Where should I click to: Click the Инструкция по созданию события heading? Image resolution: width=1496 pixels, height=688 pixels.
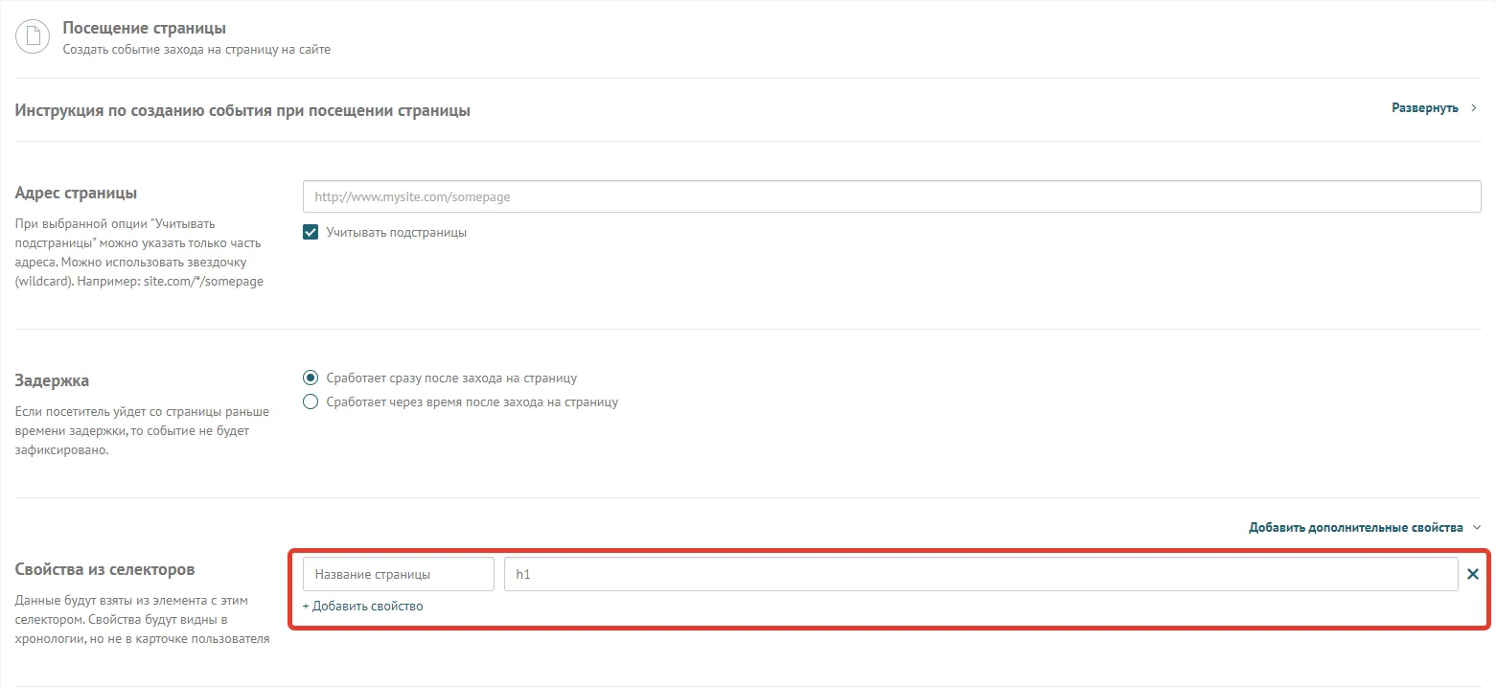(x=242, y=110)
